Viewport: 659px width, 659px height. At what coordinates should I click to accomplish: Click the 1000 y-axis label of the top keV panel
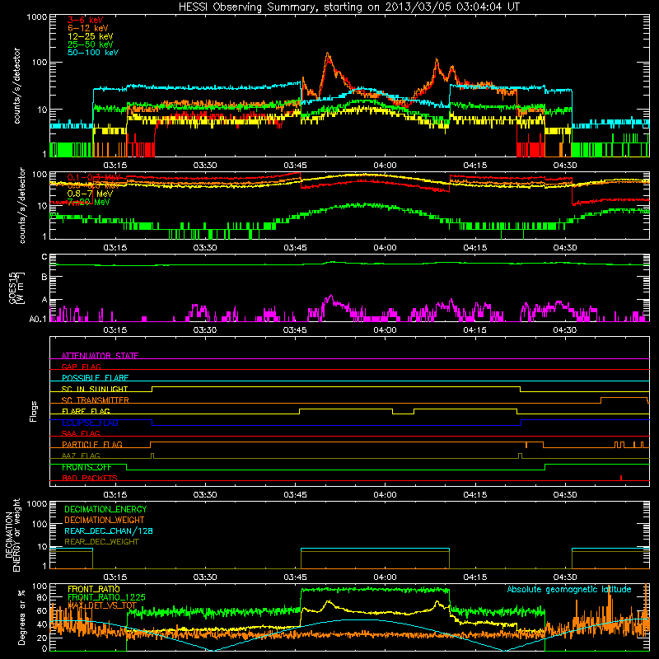36,17
